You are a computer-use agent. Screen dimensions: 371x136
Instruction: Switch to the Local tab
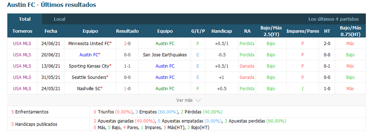click(x=59, y=19)
